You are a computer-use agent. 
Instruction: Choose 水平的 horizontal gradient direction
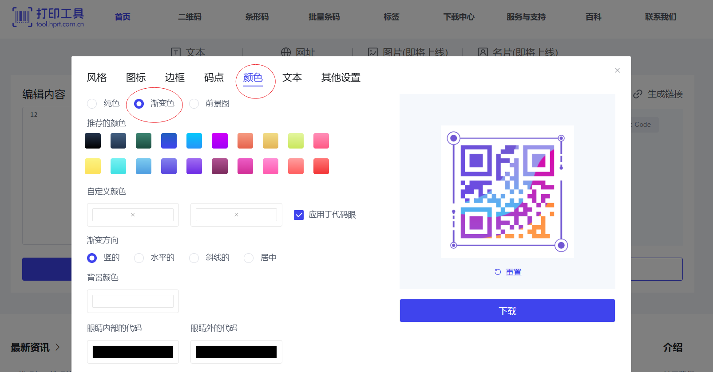tap(139, 258)
